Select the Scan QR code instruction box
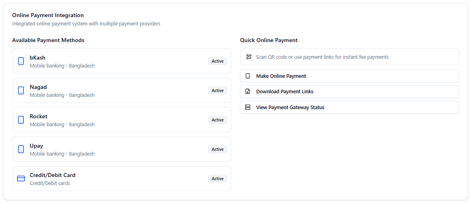The width and height of the screenshot is (471, 204). pyautogui.click(x=349, y=57)
